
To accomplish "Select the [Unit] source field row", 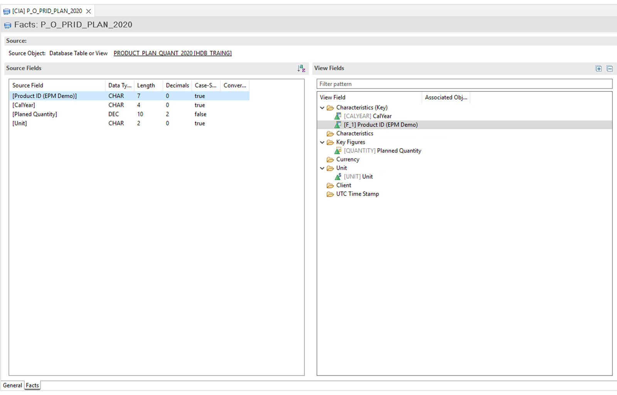I will (x=130, y=123).
